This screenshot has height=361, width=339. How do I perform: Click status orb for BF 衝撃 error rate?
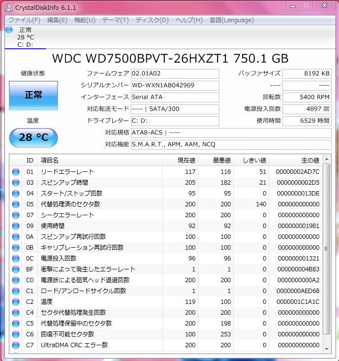pos(16,269)
